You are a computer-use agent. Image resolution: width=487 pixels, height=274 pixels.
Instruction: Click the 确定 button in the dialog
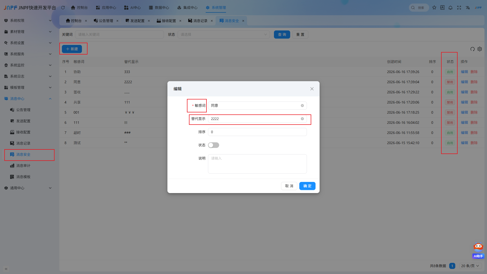tap(307, 186)
